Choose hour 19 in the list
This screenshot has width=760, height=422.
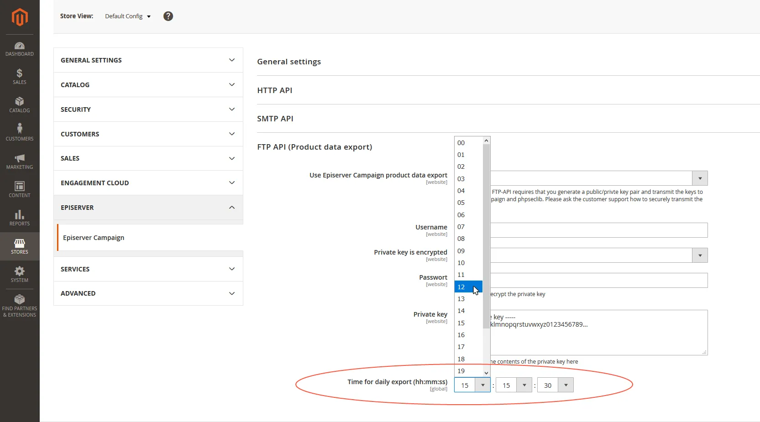[468, 371]
